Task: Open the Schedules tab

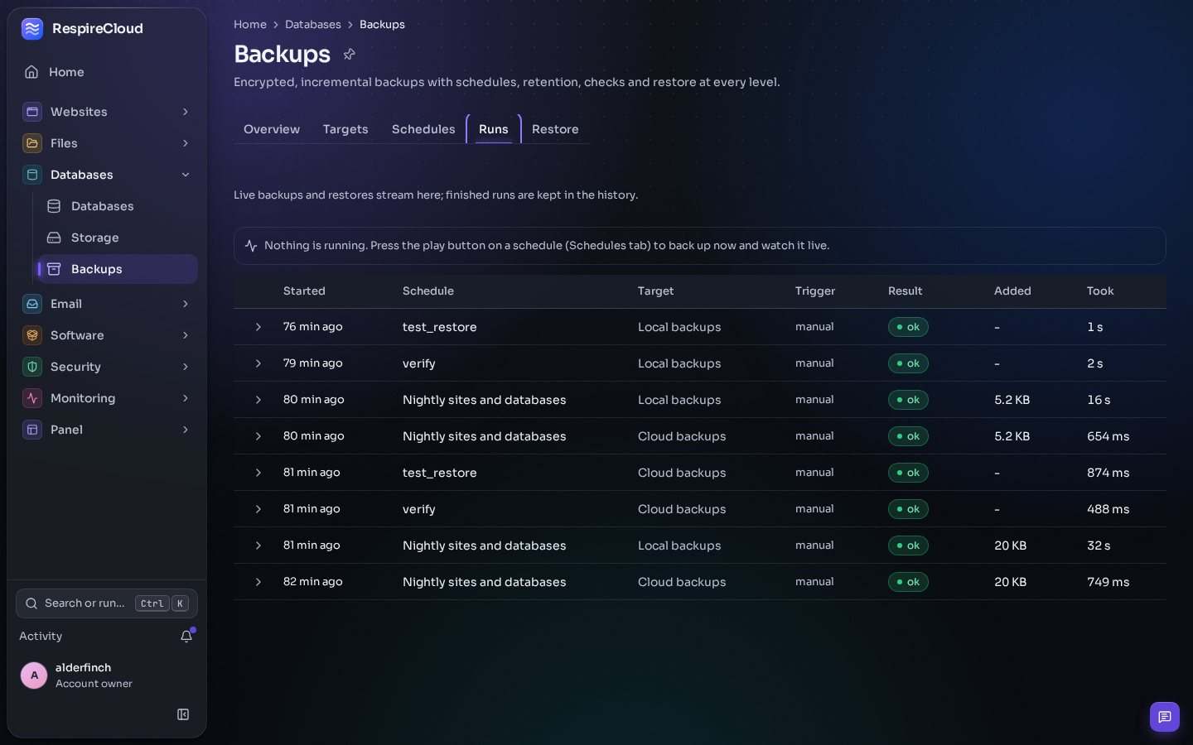Action: (x=423, y=129)
